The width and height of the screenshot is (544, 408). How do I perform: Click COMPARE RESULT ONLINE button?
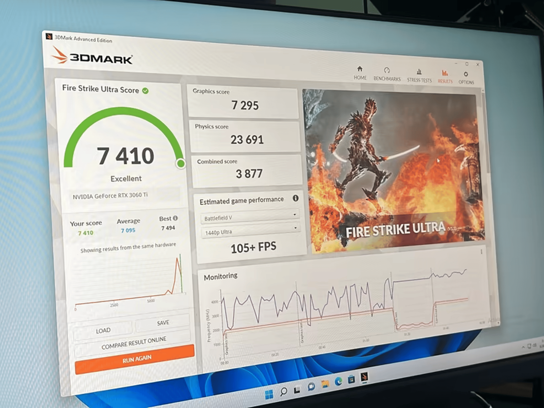point(134,343)
